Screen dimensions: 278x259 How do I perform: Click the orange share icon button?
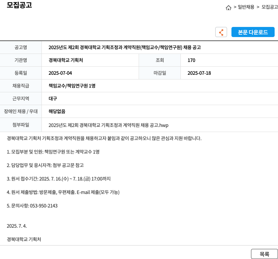(x=221, y=32)
